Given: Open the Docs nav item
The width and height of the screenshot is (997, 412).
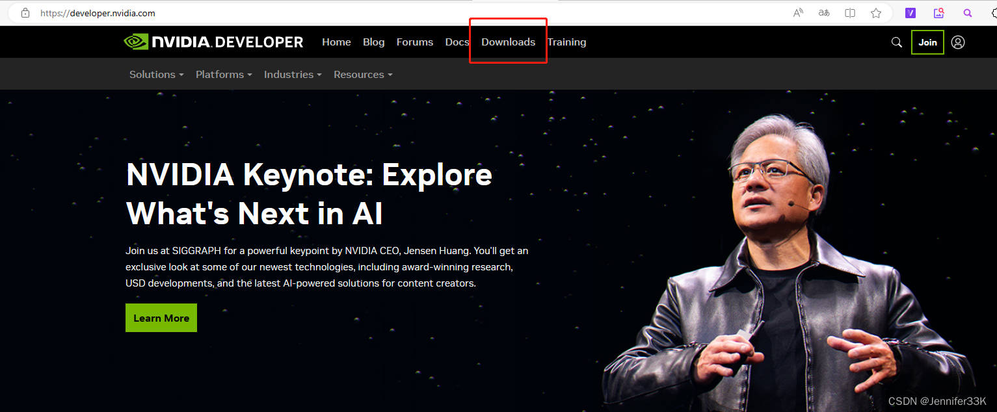Looking at the screenshot, I should (x=457, y=42).
